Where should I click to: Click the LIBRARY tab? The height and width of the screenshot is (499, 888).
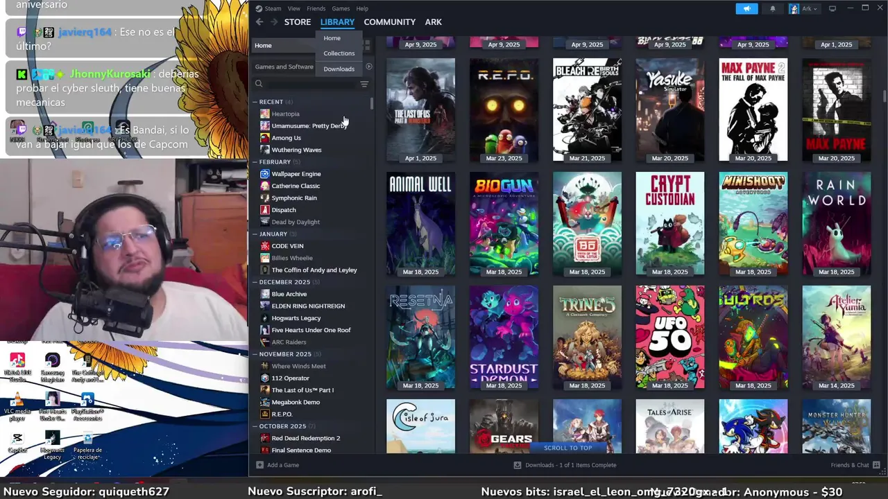coord(337,22)
